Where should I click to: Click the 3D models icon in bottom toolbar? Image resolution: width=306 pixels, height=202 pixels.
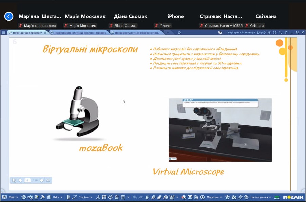[190, 197]
